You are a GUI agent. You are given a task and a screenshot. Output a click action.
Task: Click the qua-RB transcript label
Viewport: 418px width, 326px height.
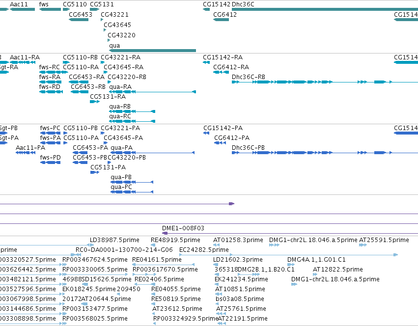(120, 107)
